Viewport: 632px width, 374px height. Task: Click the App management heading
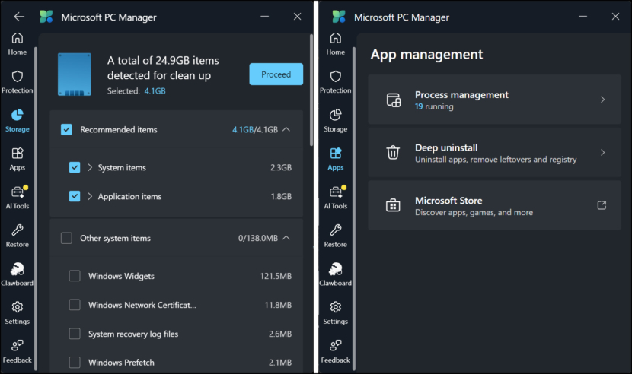(x=426, y=54)
